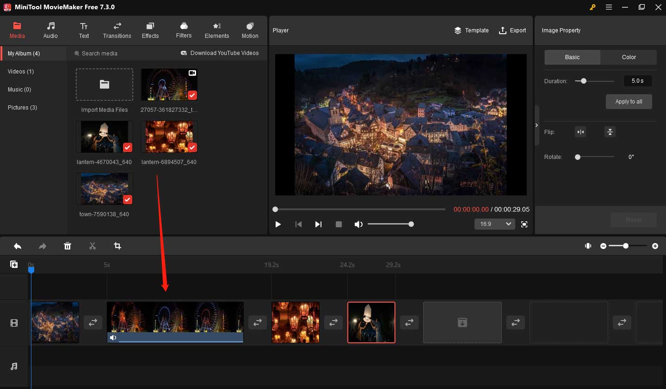The width and height of the screenshot is (666, 389).
Task: Play the preview
Action: (278, 224)
